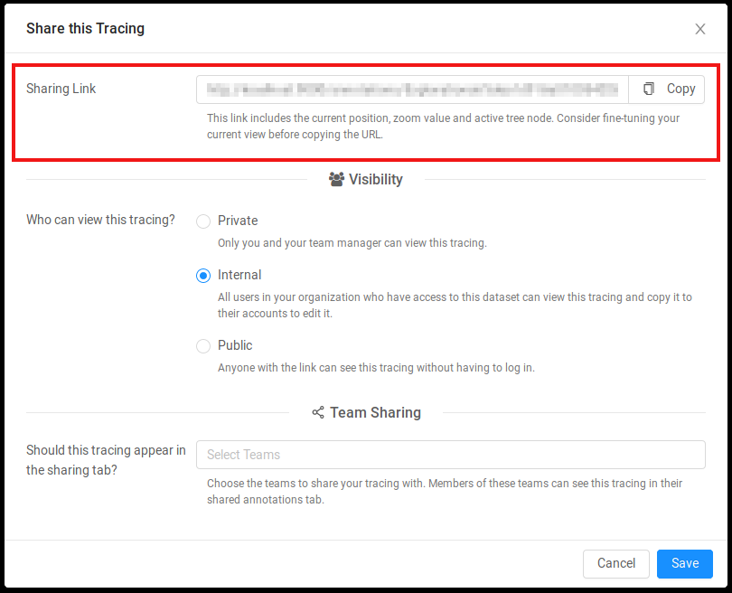Click the word Copy next to link

coord(680,89)
